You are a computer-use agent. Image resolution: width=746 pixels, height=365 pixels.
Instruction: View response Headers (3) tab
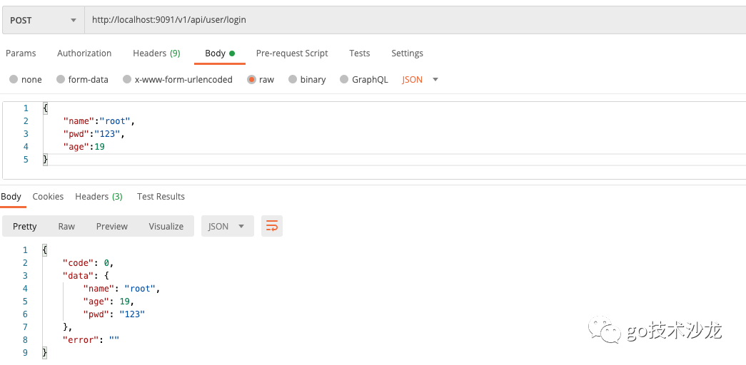pyautogui.click(x=99, y=196)
